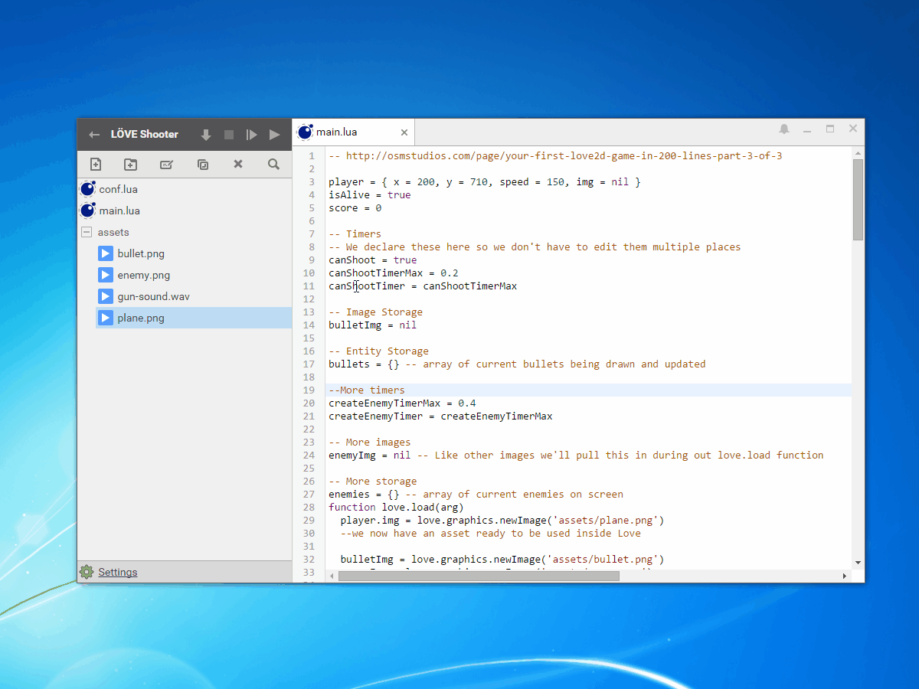Click the 'bullets = {}' line
Viewport: 919px width, 689px height.
pyautogui.click(x=517, y=364)
